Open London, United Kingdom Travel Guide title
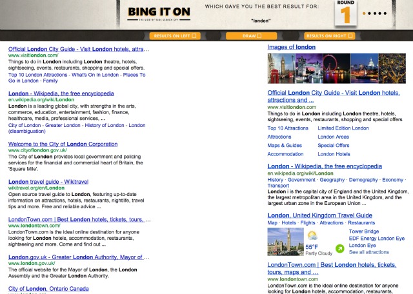The image size is (413, 294). pos(320,215)
